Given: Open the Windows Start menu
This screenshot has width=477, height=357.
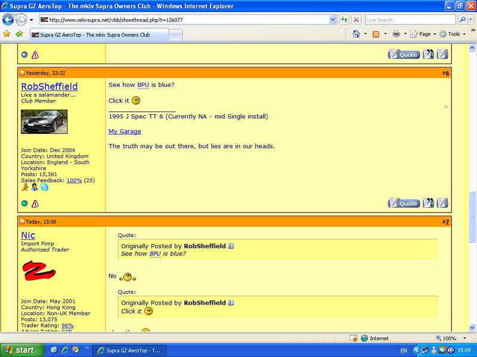Looking at the screenshot, I should tap(21, 350).
